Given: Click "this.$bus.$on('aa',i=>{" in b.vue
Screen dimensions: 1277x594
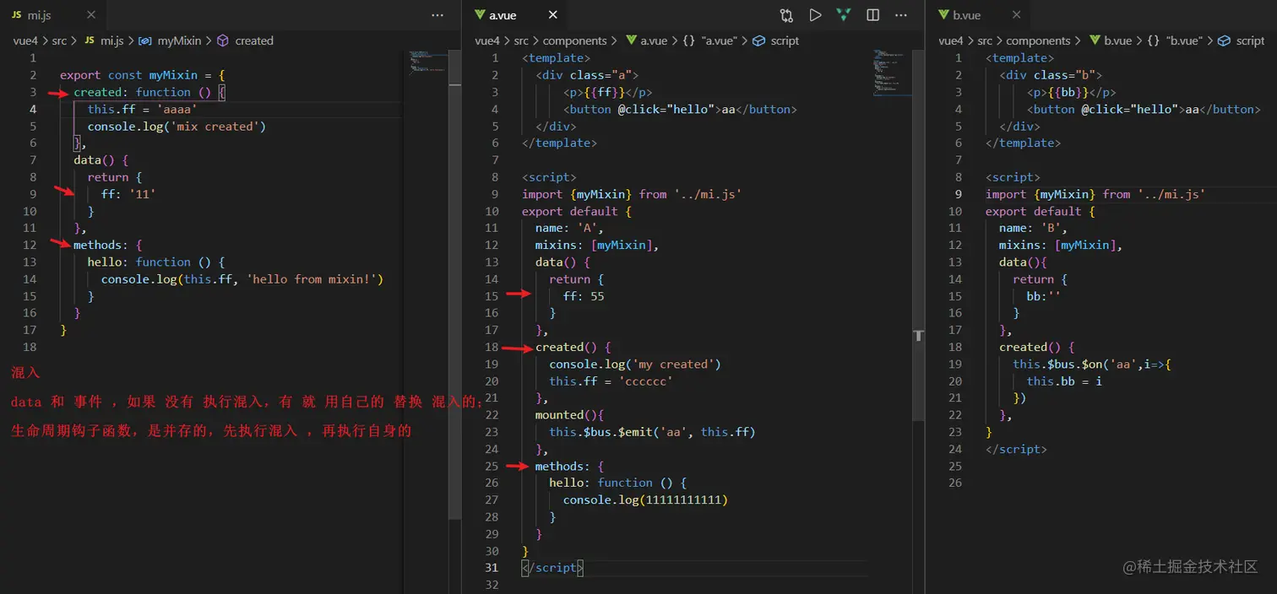Looking at the screenshot, I should (x=1092, y=364).
